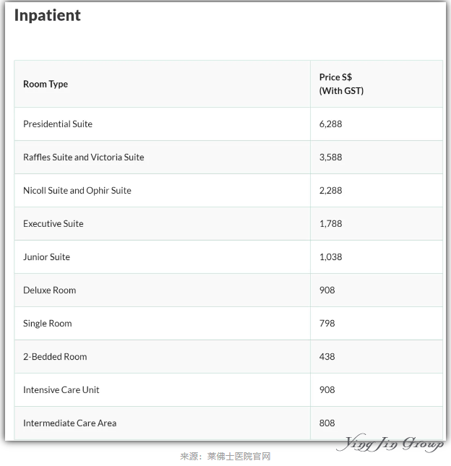This screenshot has height=466, width=451.
Task: Select Nicoll Suite and Ophir Suite
Action: [77, 191]
